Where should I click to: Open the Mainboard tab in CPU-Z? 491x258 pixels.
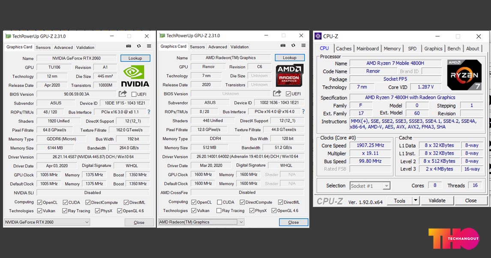(367, 48)
